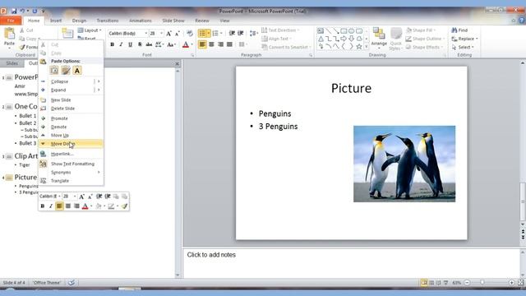This screenshot has height=296, width=526.
Task: Open the Change Case dropdown
Action: (x=172, y=44)
